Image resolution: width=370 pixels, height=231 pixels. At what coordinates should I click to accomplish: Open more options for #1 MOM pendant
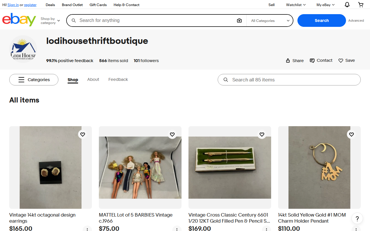point(356,229)
